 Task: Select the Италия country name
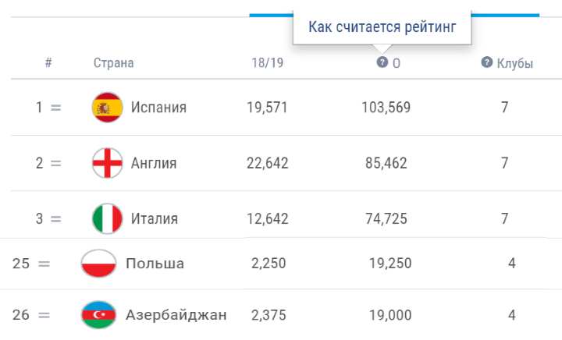[x=154, y=218]
